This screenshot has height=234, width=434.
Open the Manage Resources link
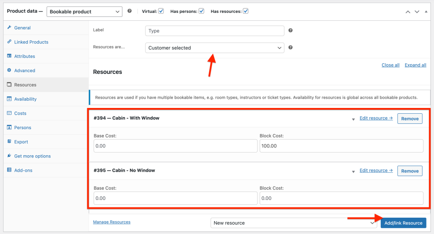(112, 222)
